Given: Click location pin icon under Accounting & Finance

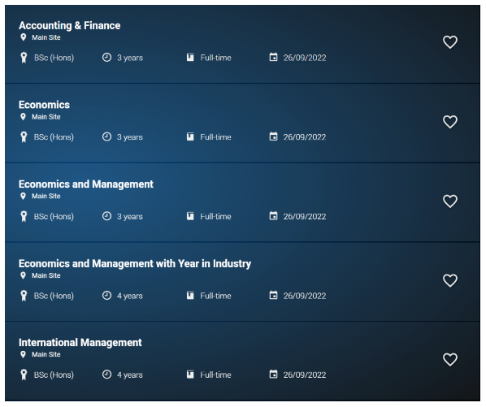Looking at the screenshot, I should pos(23,37).
